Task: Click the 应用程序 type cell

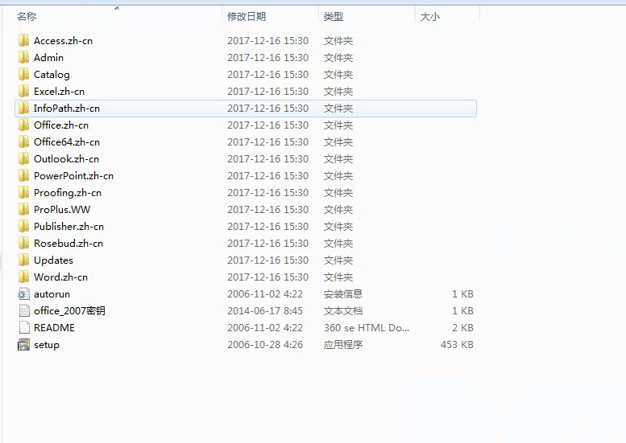Action: (x=343, y=344)
